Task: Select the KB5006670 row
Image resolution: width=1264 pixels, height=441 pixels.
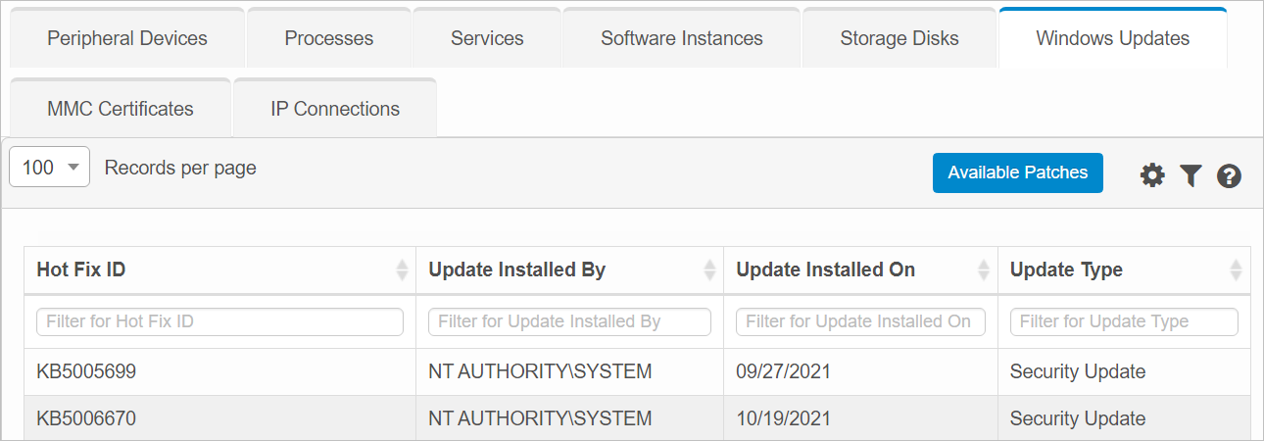Action: click(x=86, y=418)
